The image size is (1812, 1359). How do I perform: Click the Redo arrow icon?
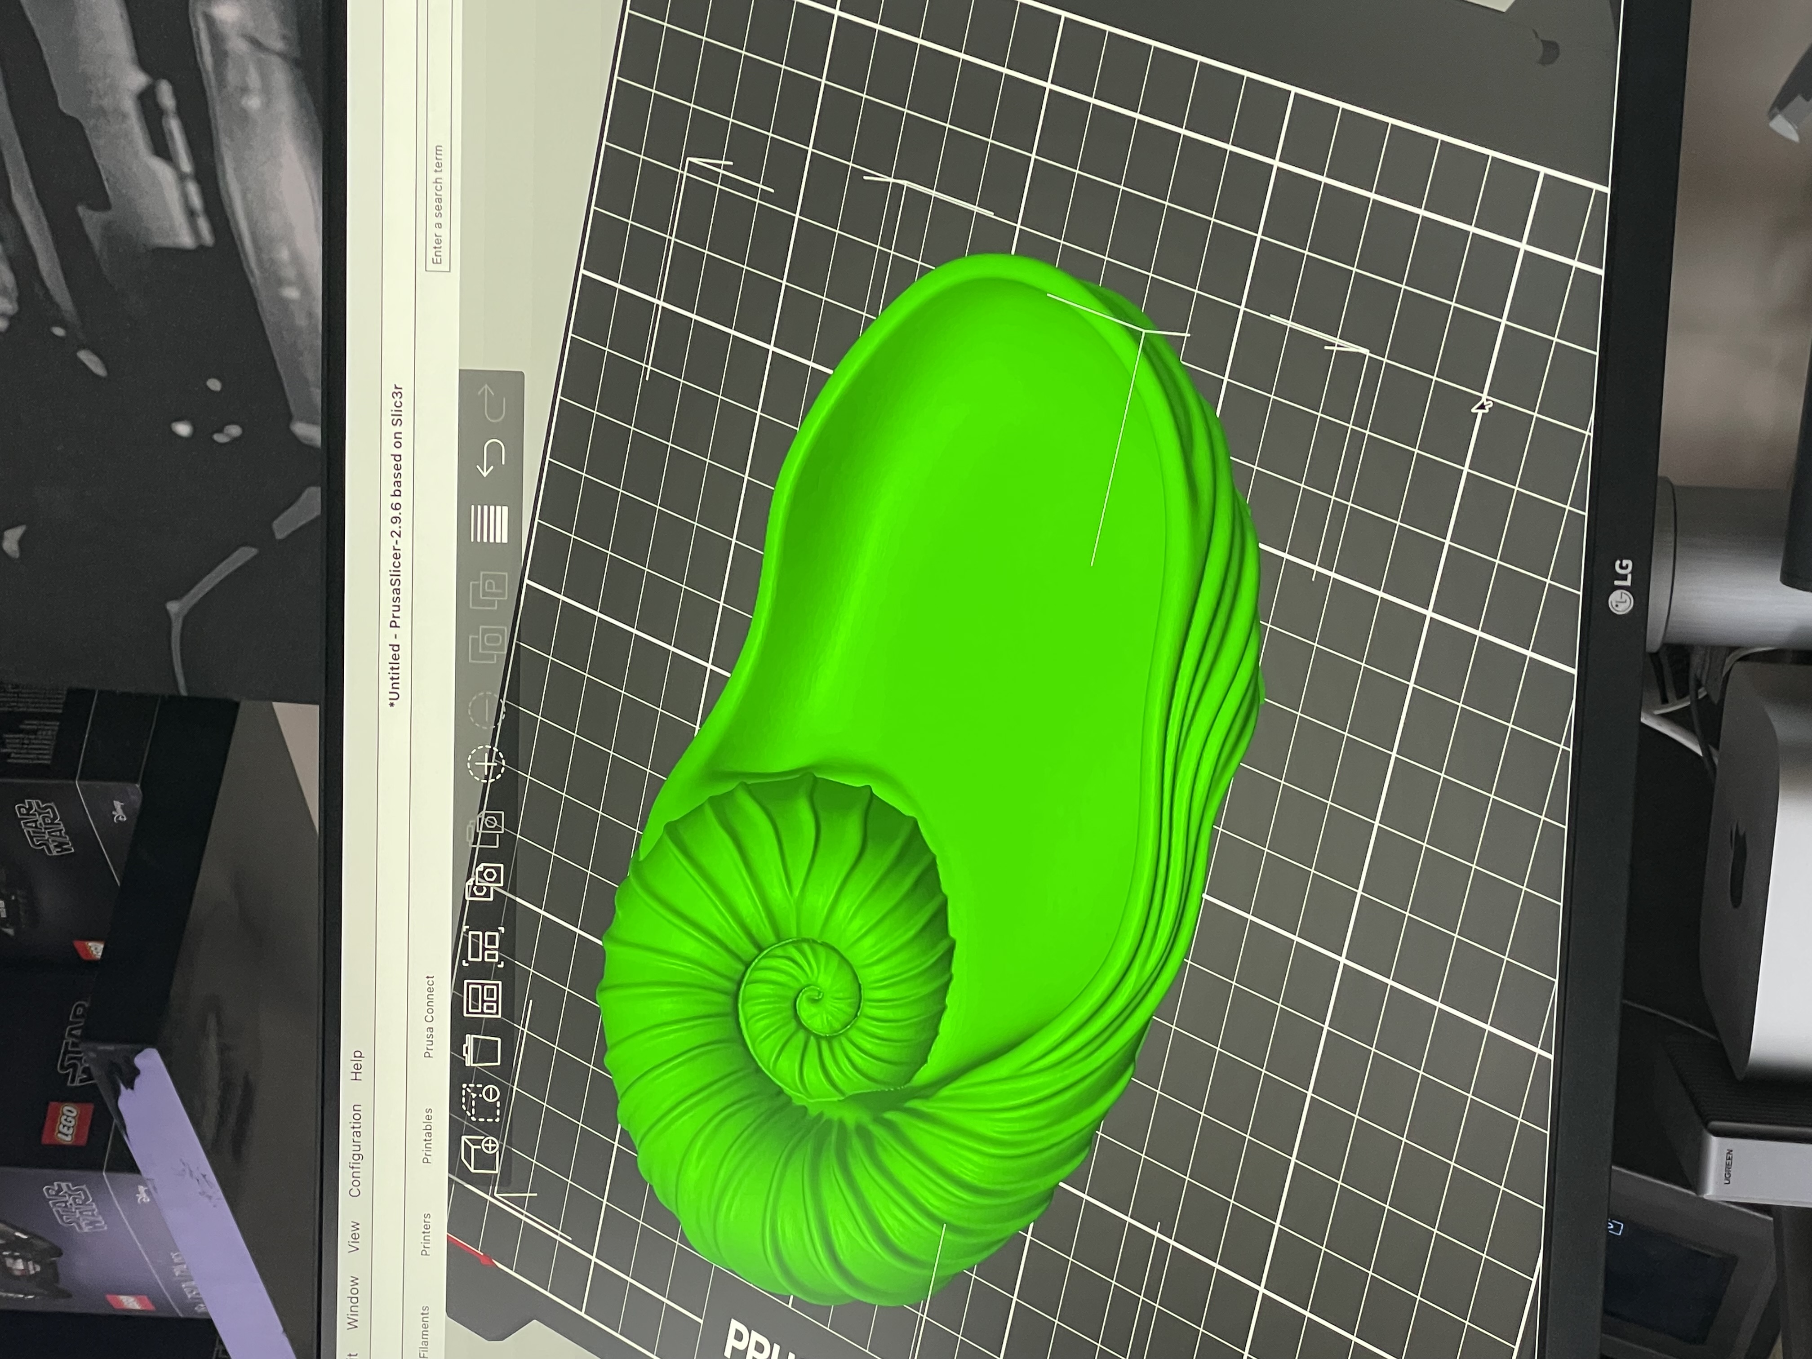pyautogui.click(x=492, y=404)
